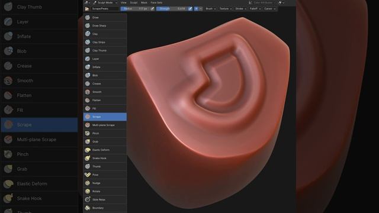
Task: Click Clay Thumb in the enlarged left list
Action: coord(40,7)
